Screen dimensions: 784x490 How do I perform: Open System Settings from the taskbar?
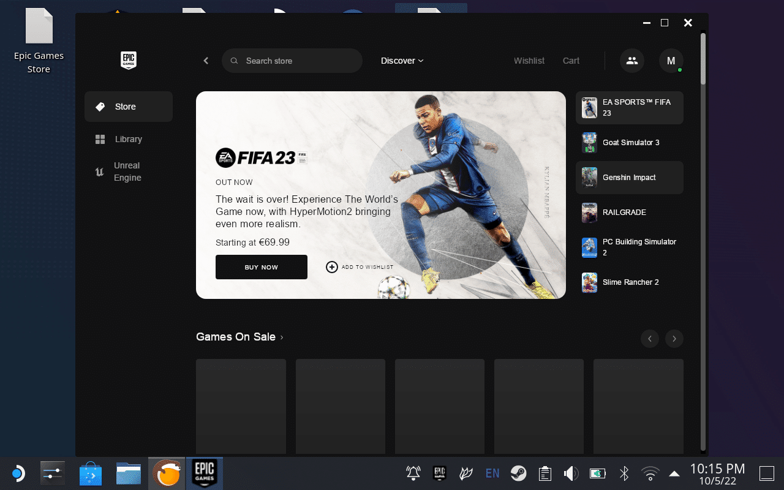pyautogui.click(x=53, y=473)
